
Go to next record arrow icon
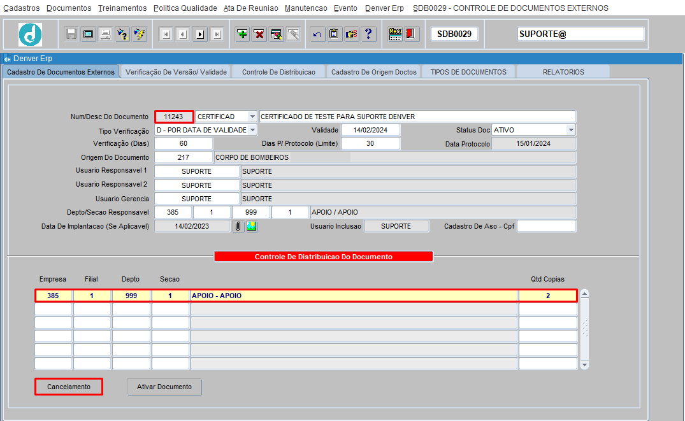click(x=200, y=34)
